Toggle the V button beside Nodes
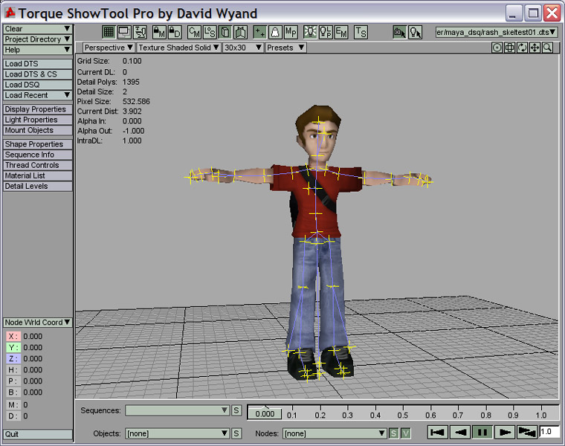This screenshot has height=446, width=565. click(x=406, y=433)
